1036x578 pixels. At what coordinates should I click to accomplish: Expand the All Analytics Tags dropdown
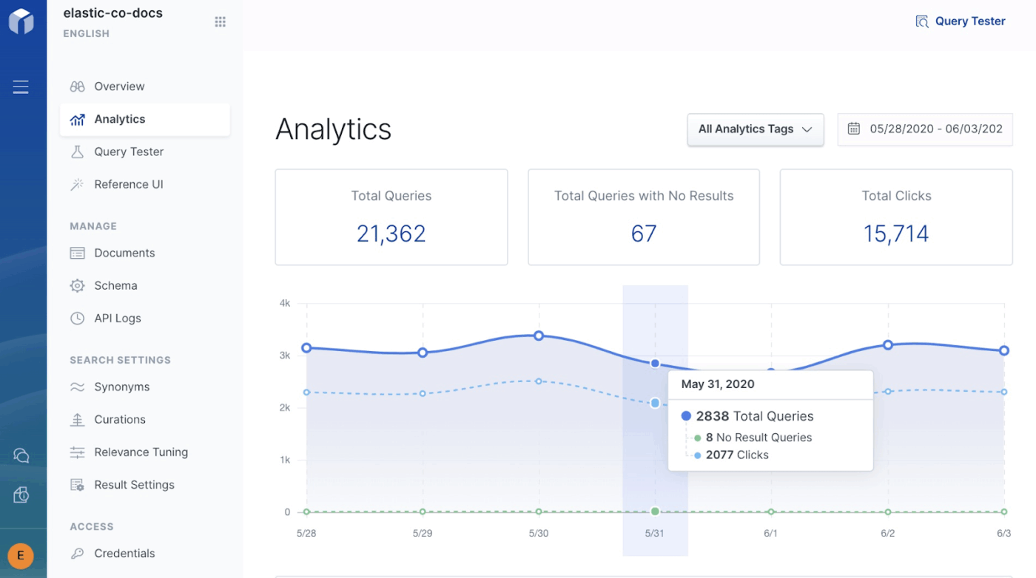(755, 129)
